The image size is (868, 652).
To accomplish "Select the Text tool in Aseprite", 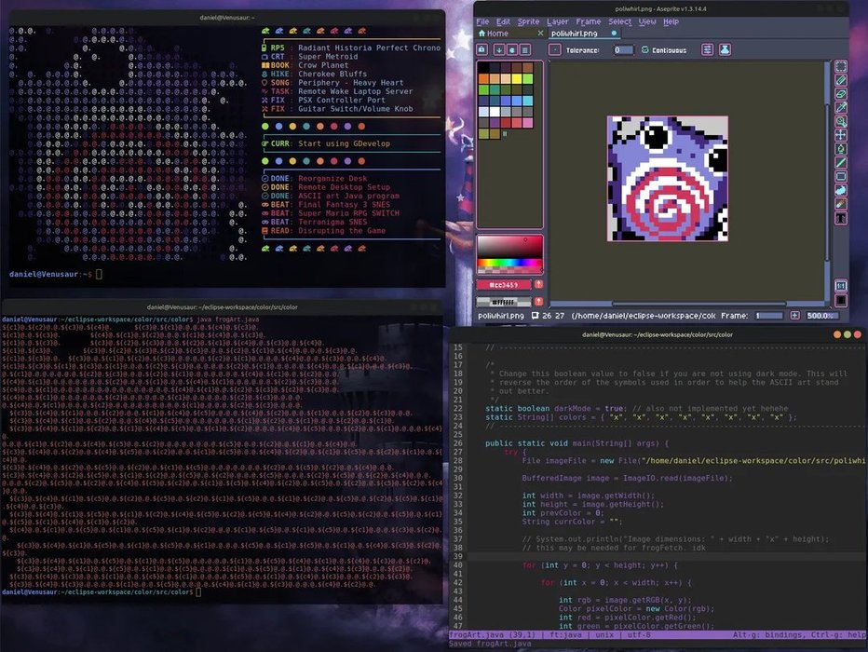I will tap(841, 218).
